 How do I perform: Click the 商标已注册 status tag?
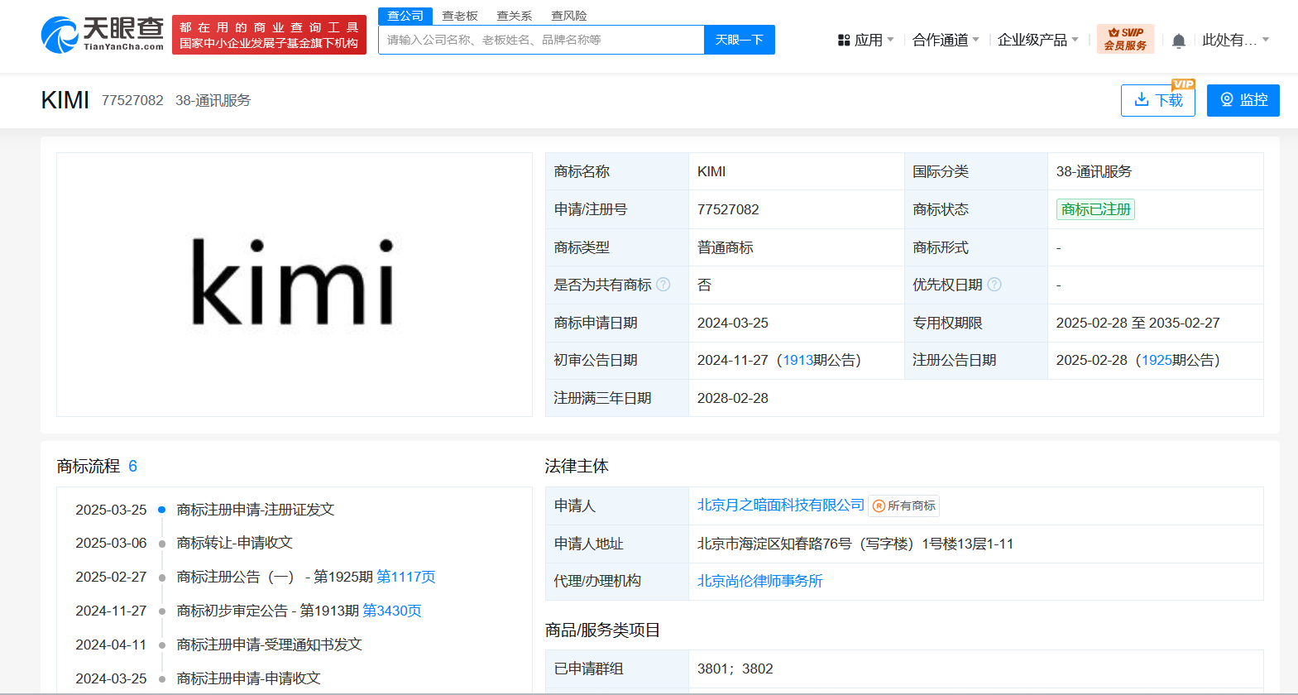tap(1095, 209)
